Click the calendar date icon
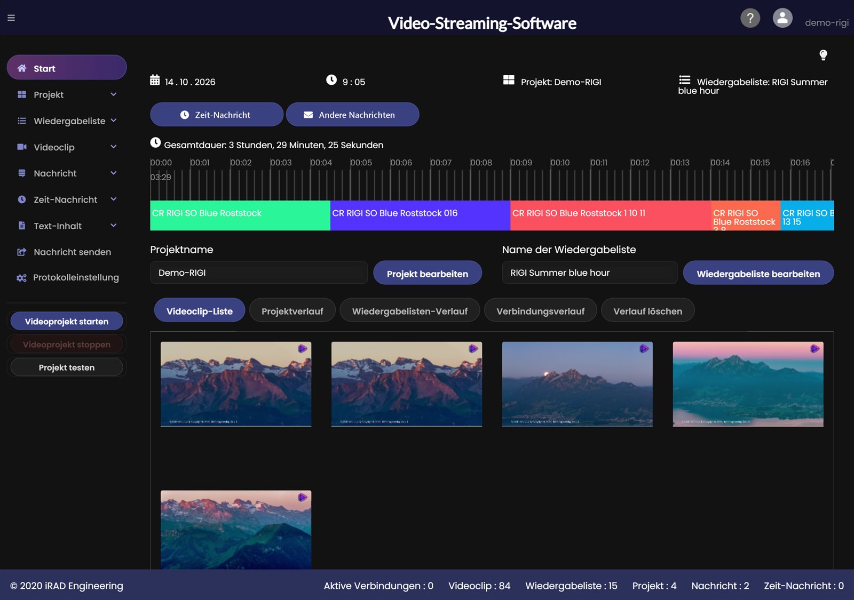Image resolution: width=854 pixels, height=600 pixels. [155, 80]
